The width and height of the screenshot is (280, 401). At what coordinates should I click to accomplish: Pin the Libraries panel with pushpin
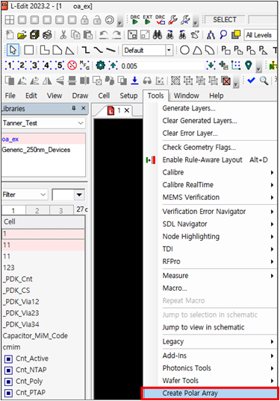[74, 108]
